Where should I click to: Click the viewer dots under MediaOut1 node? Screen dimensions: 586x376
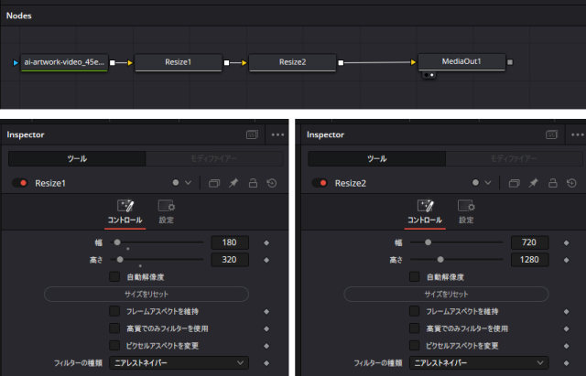click(429, 75)
